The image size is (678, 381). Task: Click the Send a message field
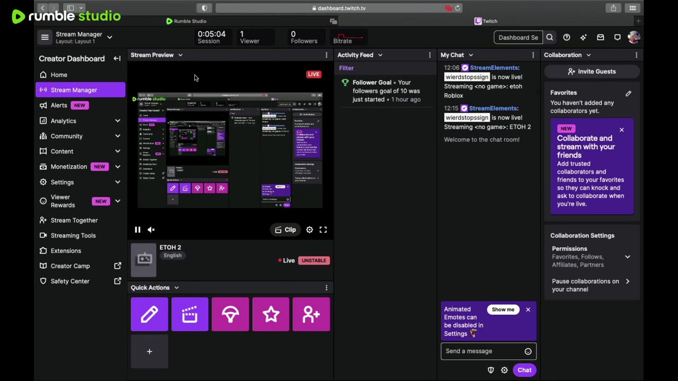click(488, 351)
